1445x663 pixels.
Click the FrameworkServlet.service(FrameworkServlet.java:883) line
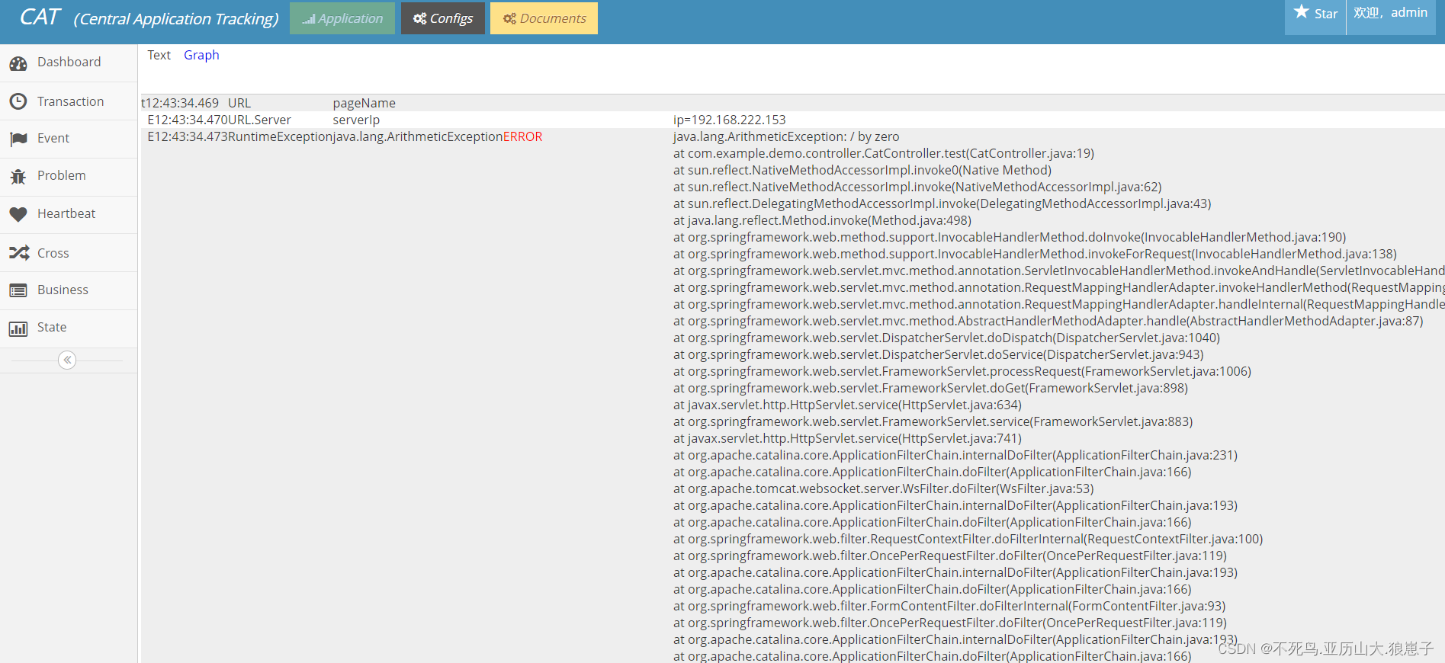933,422
